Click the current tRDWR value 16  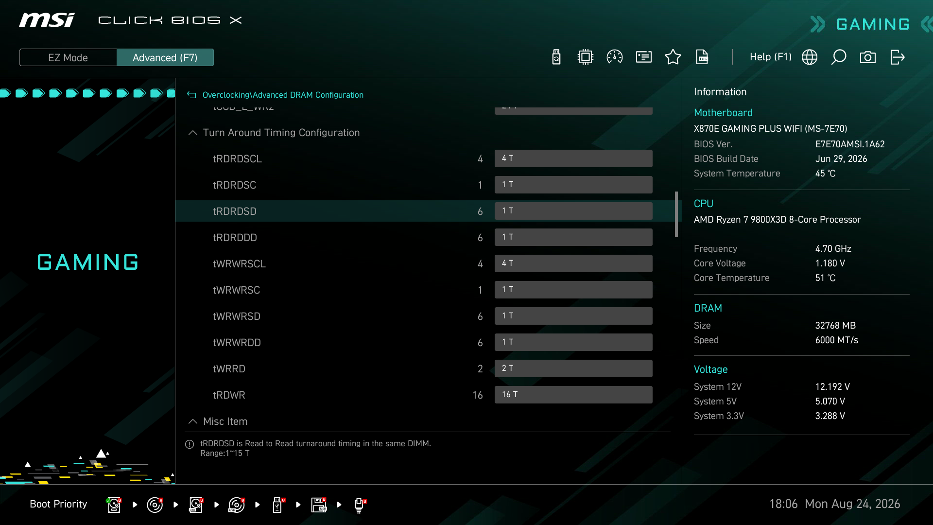tap(477, 395)
